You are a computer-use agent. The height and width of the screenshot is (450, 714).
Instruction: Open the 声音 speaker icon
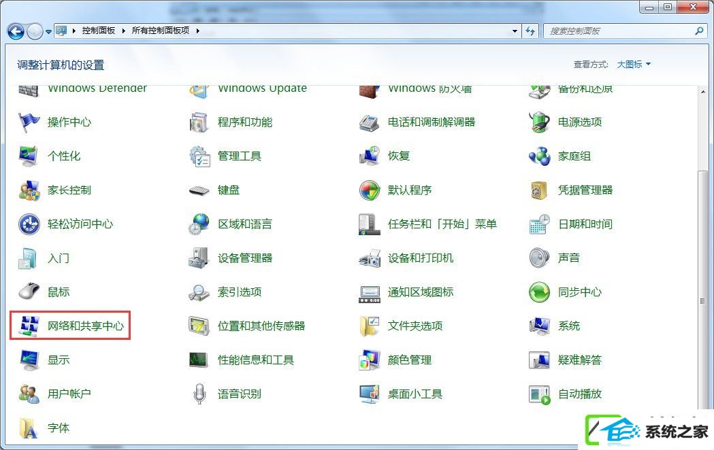pyautogui.click(x=540, y=258)
